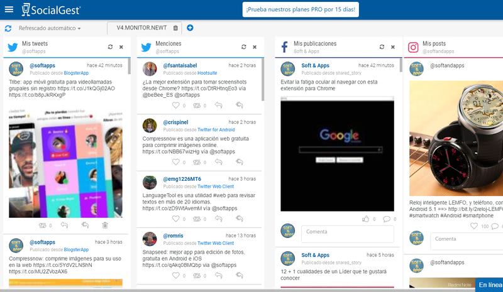This screenshot has height=292, width=503.
Task: Refresh the Mis publicaciones column
Action: tap(382, 47)
